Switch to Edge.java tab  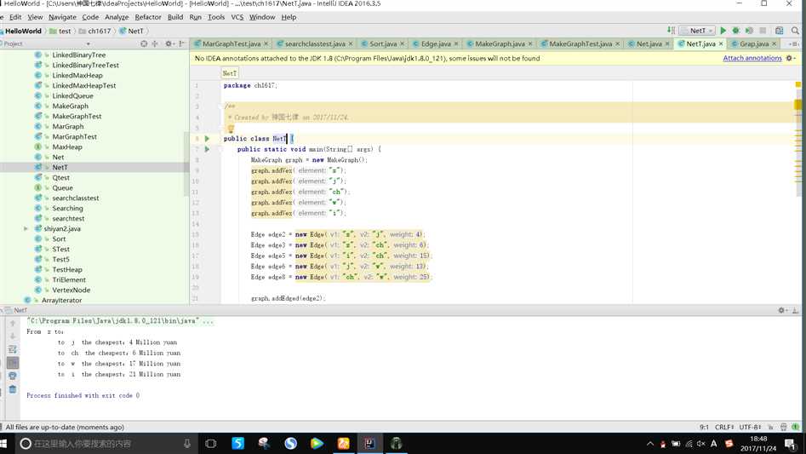click(x=436, y=43)
